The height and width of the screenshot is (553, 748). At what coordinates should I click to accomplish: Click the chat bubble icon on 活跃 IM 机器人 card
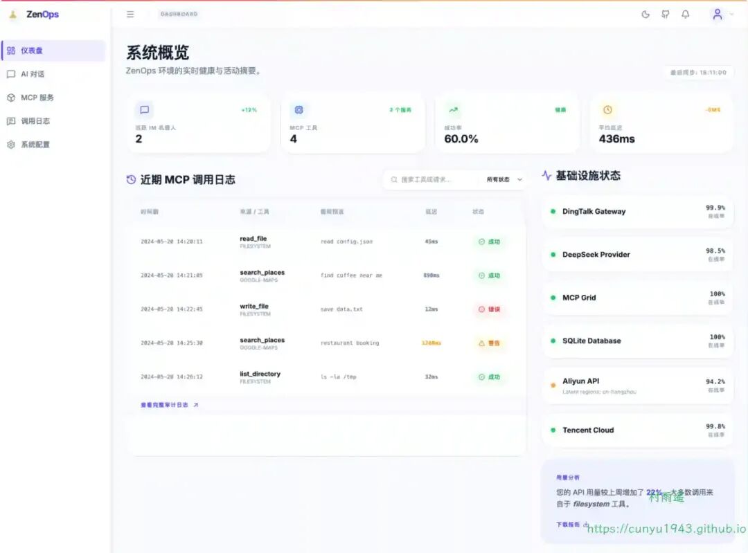point(143,109)
